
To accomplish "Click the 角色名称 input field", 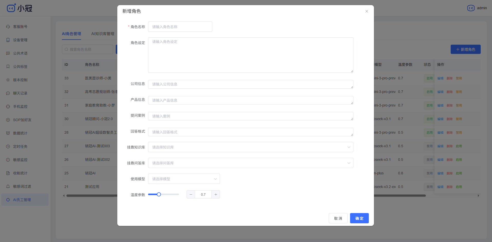I will (180, 27).
